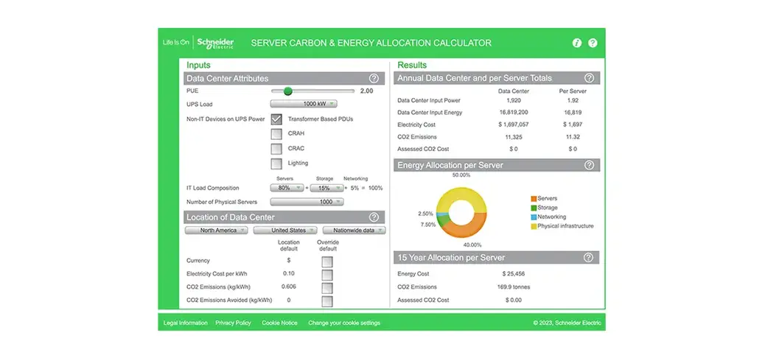Open help for Data Center Attributes
Image resolution: width=765 pixels, height=358 pixels.
pos(374,78)
